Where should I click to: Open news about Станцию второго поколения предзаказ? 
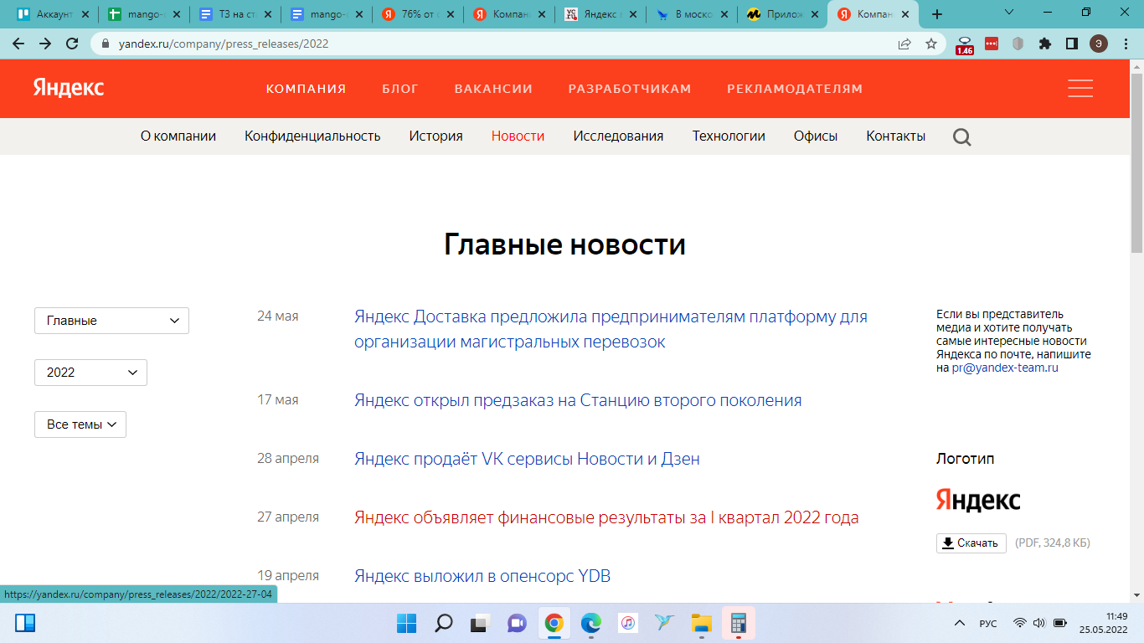pyautogui.click(x=578, y=400)
